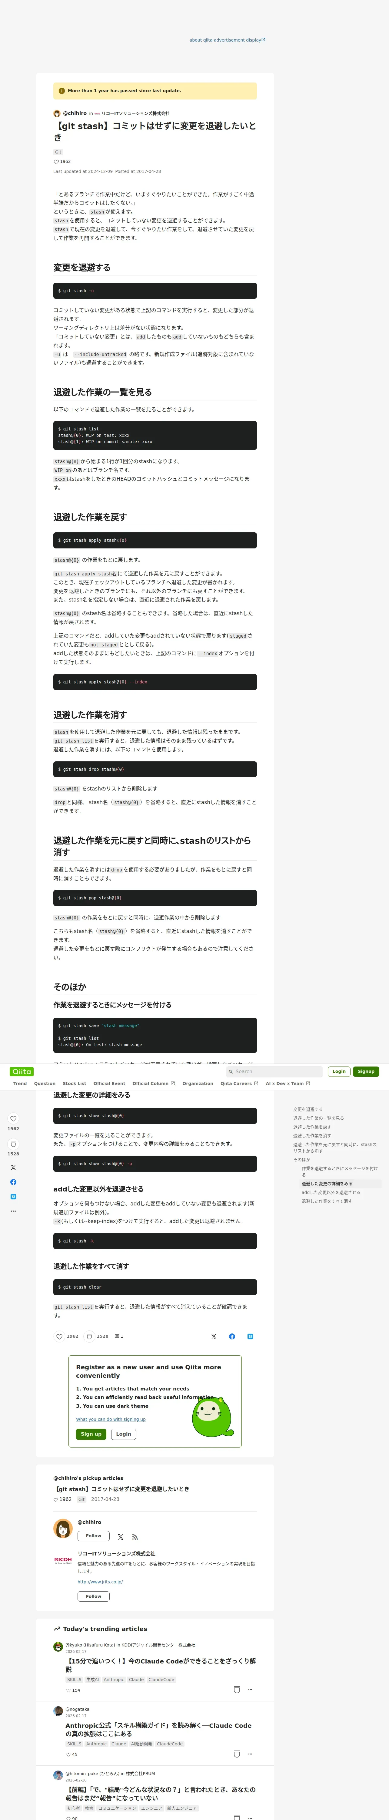The height and width of the screenshot is (1820, 389).
Task: Open the Qiita Careers external link
Action: pyautogui.click(x=239, y=1083)
